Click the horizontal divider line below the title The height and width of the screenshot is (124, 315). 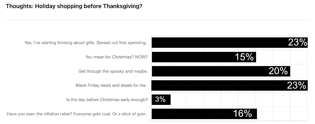157,20
